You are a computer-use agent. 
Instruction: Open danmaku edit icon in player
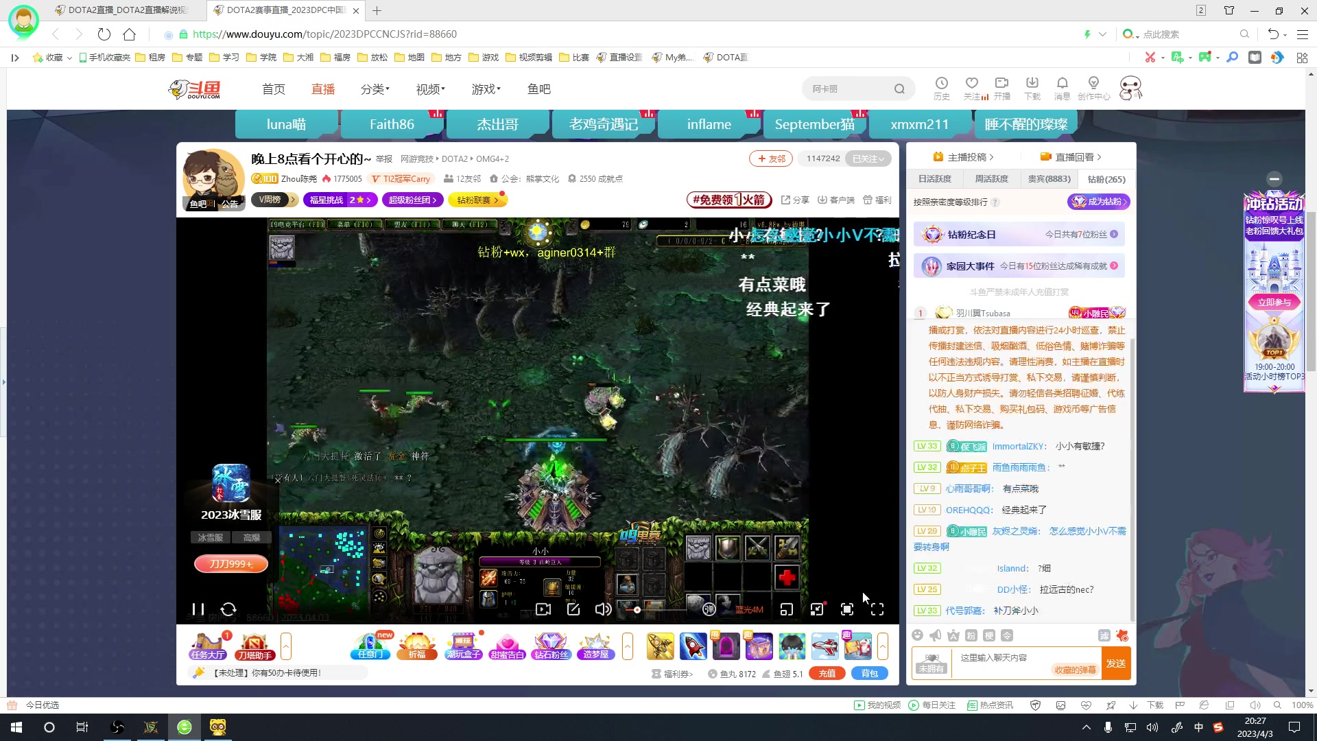tap(573, 609)
